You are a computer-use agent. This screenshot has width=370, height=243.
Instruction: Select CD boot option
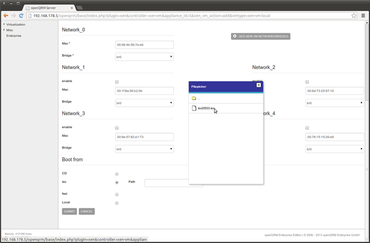117,174
